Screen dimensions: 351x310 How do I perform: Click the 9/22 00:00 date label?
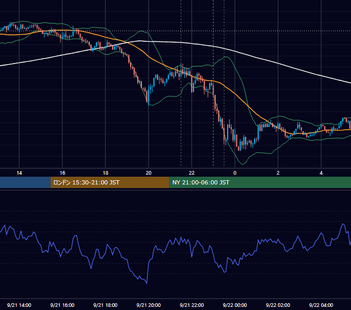tap(235, 305)
